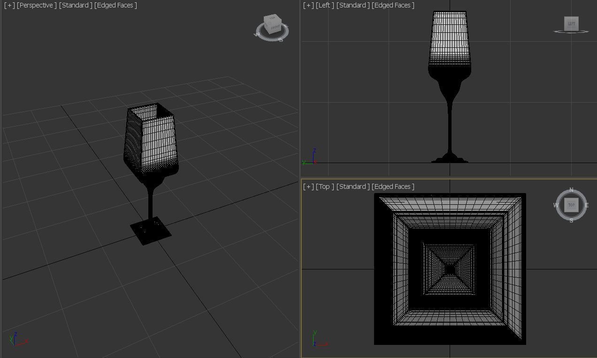The width and height of the screenshot is (597, 358).
Task: Click the S compass point on Top ViewCube
Action: tap(571, 220)
